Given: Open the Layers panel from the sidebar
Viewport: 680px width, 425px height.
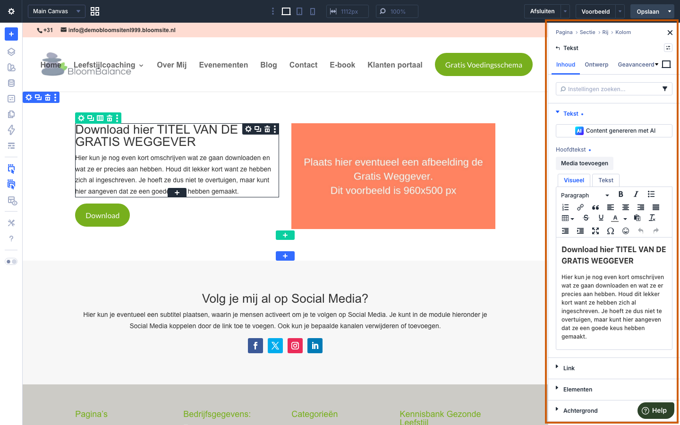Looking at the screenshot, I should [11, 52].
